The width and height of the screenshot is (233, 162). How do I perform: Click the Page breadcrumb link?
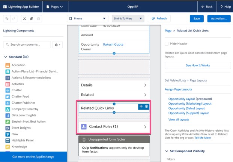point(168,31)
